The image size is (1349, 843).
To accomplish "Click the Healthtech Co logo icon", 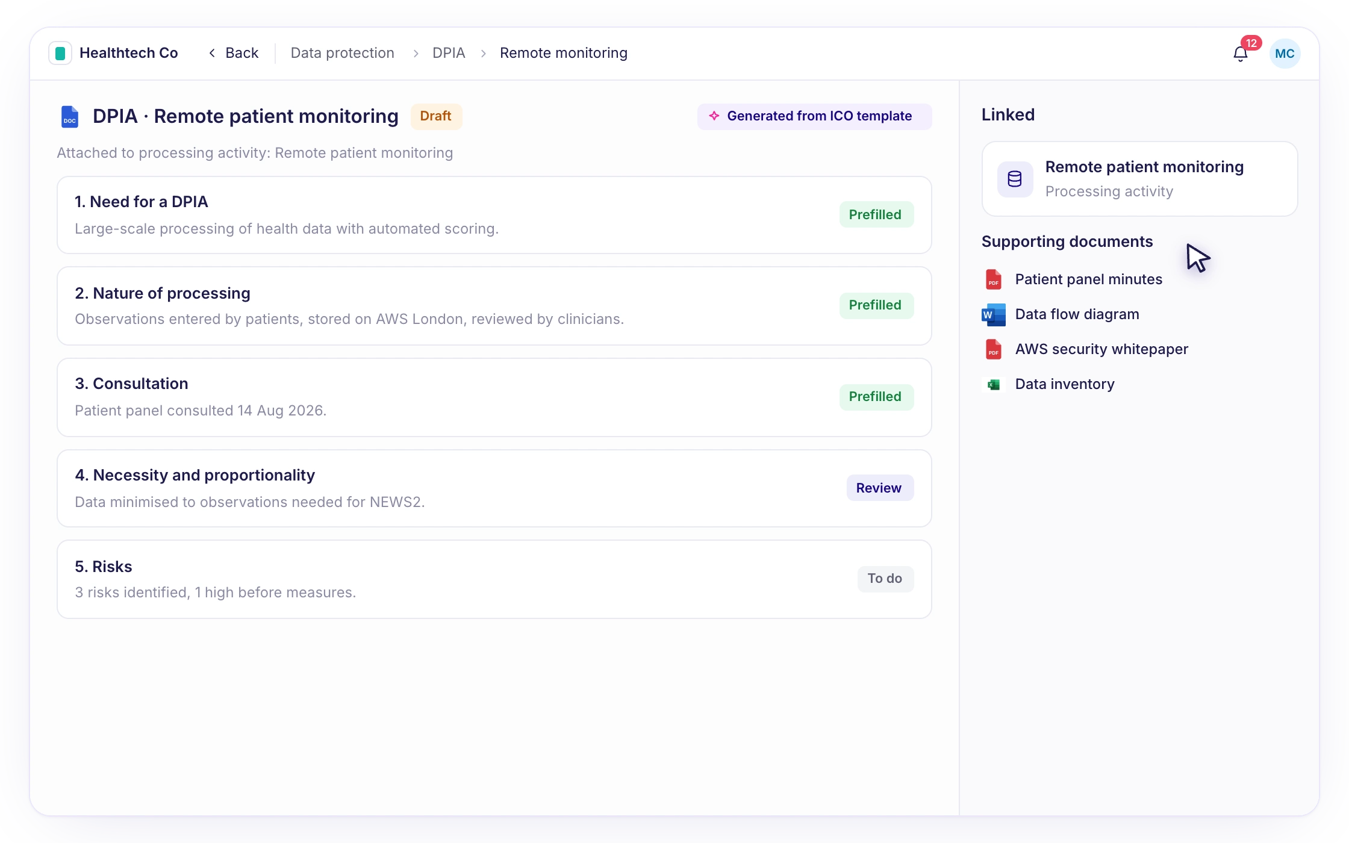I will 60,53.
